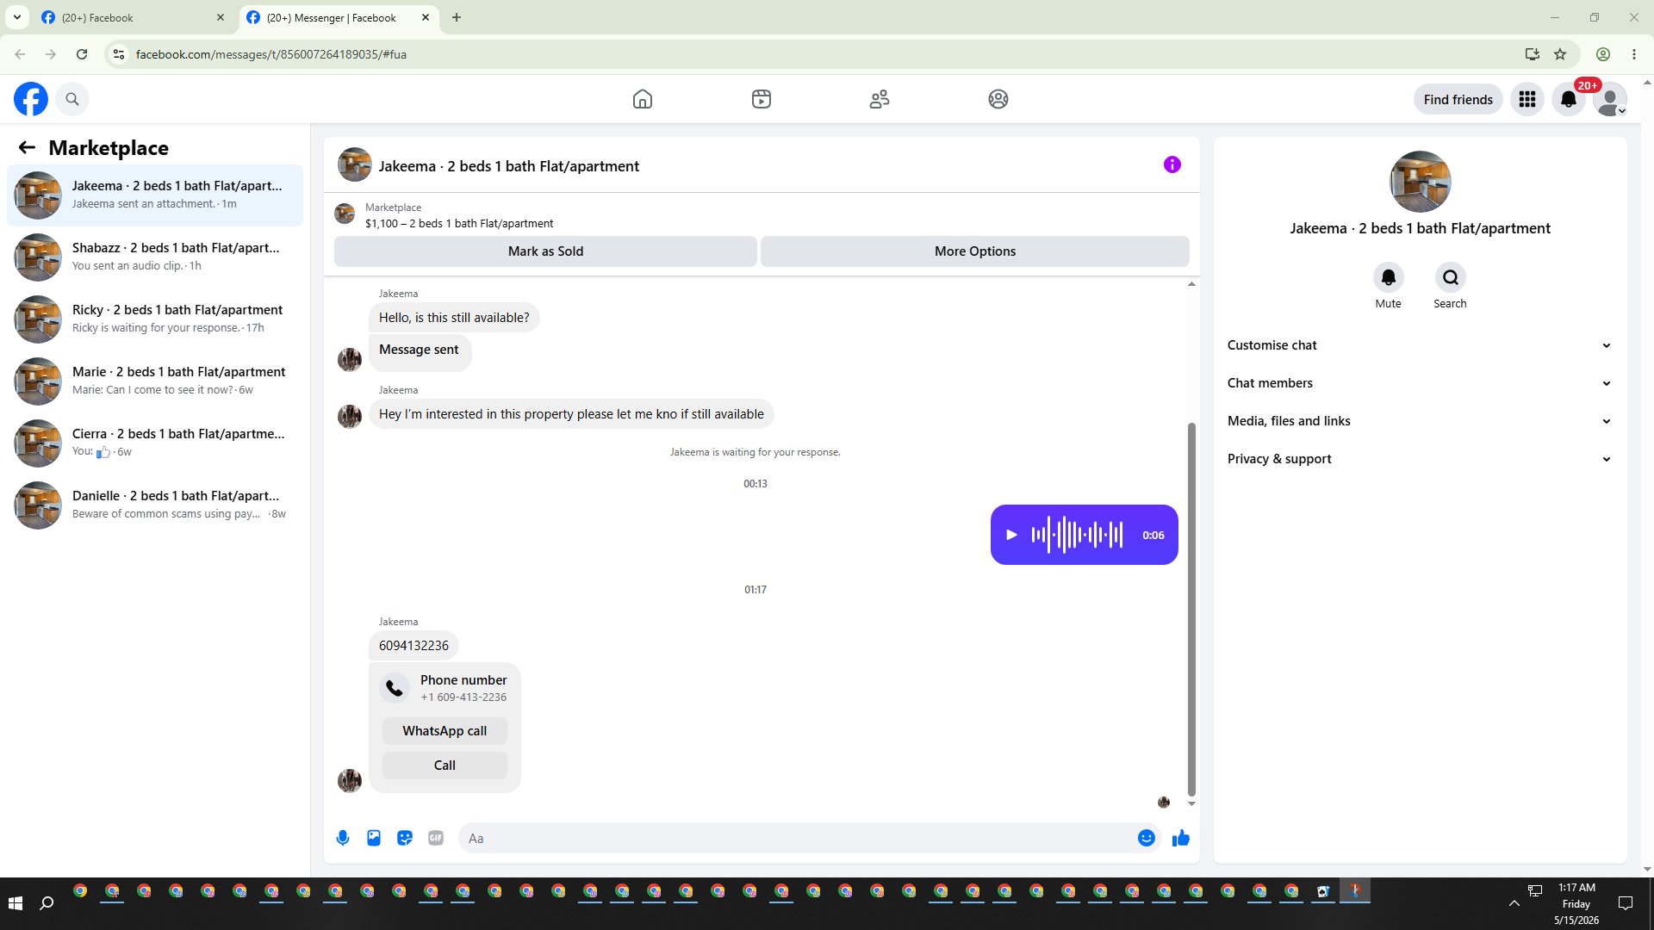Image resolution: width=1654 pixels, height=930 pixels.
Task: Show hidden system tray icons
Action: pyautogui.click(x=1514, y=903)
